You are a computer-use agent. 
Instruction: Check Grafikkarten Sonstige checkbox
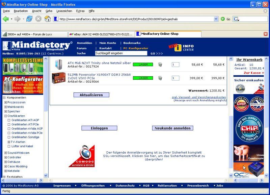(x=9, y=138)
